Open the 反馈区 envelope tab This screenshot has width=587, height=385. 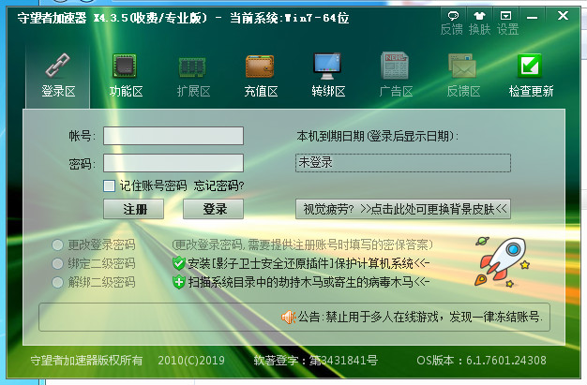[462, 76]
